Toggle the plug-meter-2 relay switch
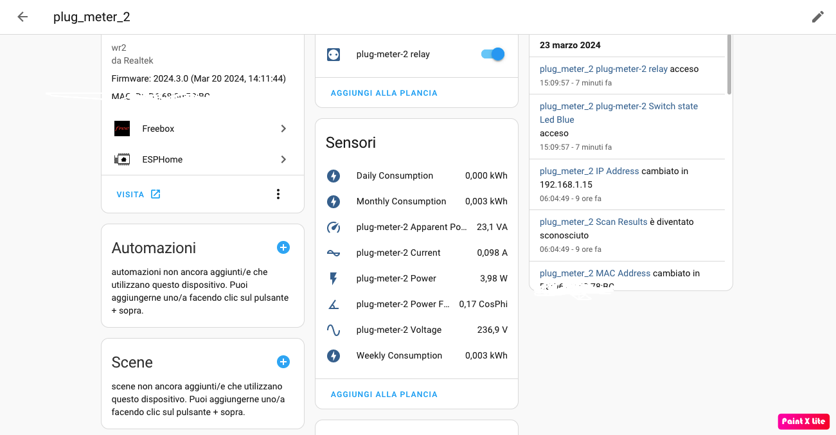The image size is (836, 435). point(493,55)
